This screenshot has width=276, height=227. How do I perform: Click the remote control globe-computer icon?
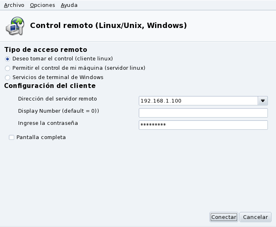(x=15, y=26)
